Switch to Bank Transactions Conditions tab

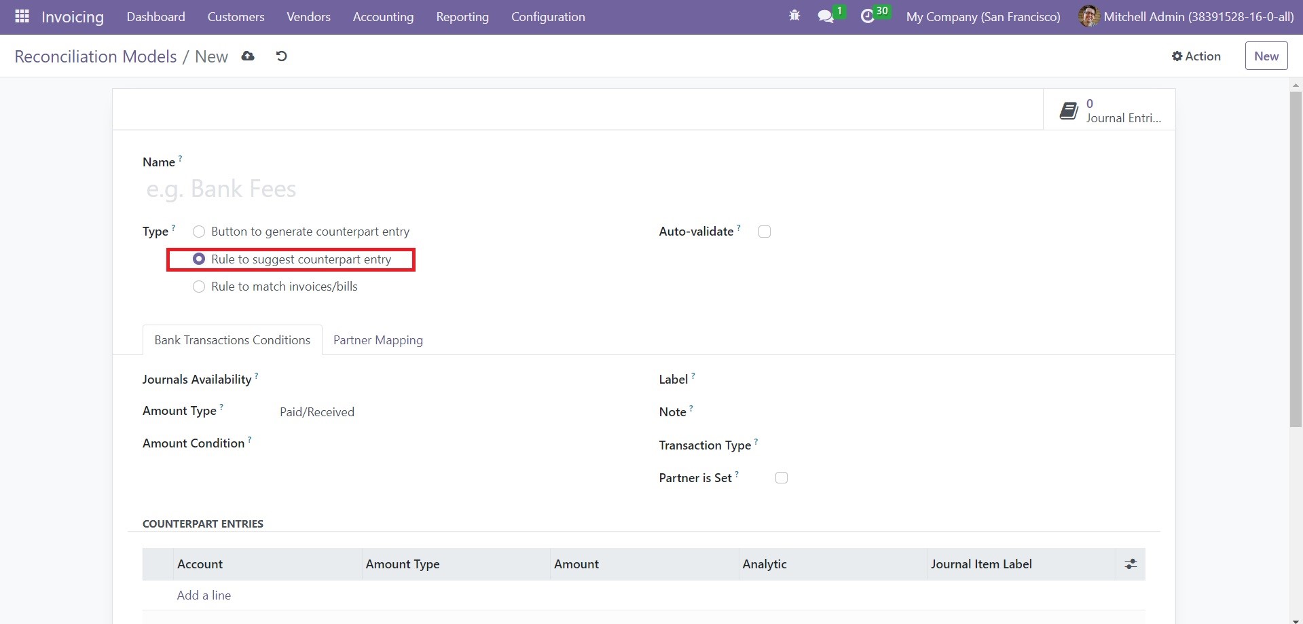232,340
